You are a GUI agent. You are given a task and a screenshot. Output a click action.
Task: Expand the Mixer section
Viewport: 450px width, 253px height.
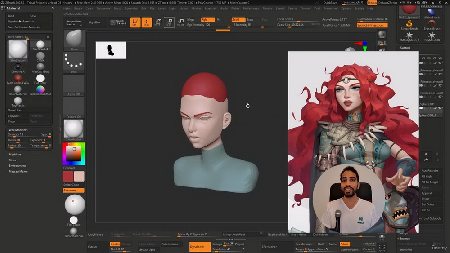click(13, 160)
